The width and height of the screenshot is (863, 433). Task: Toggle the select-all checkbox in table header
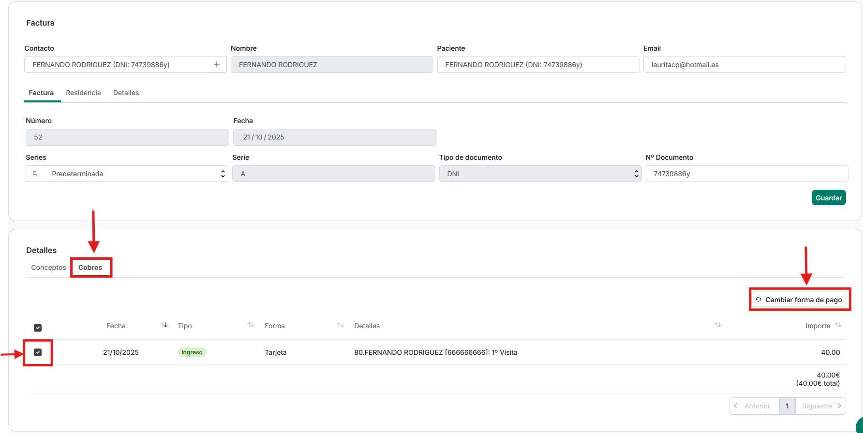[x=38, y=328]
